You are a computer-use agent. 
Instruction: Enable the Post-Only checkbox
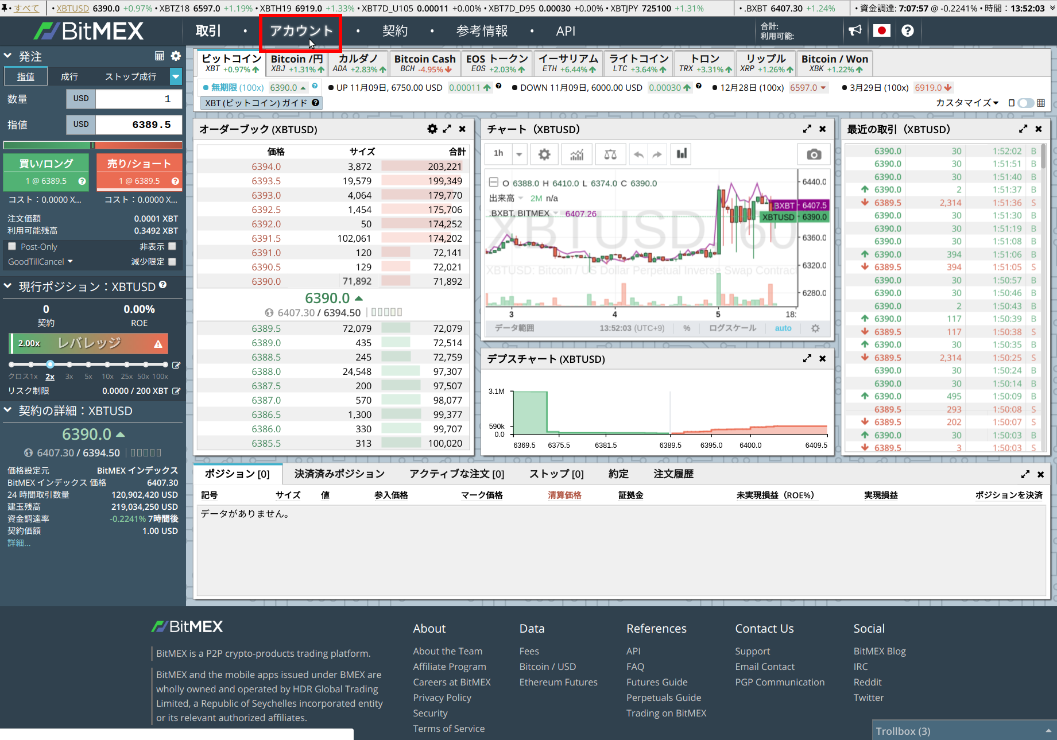click(x=12, y=246)
